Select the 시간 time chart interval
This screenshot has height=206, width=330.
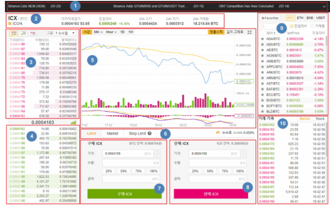click(87, 32)
